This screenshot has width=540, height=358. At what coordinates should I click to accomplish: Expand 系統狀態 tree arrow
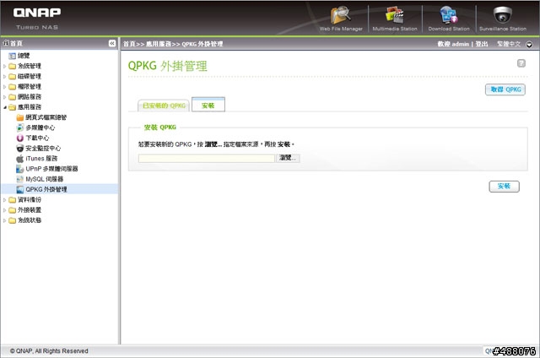4,220
